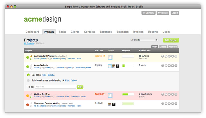Uncheck the completed Call client to-do
Screen dimensions: 206x118
(28, 75)
